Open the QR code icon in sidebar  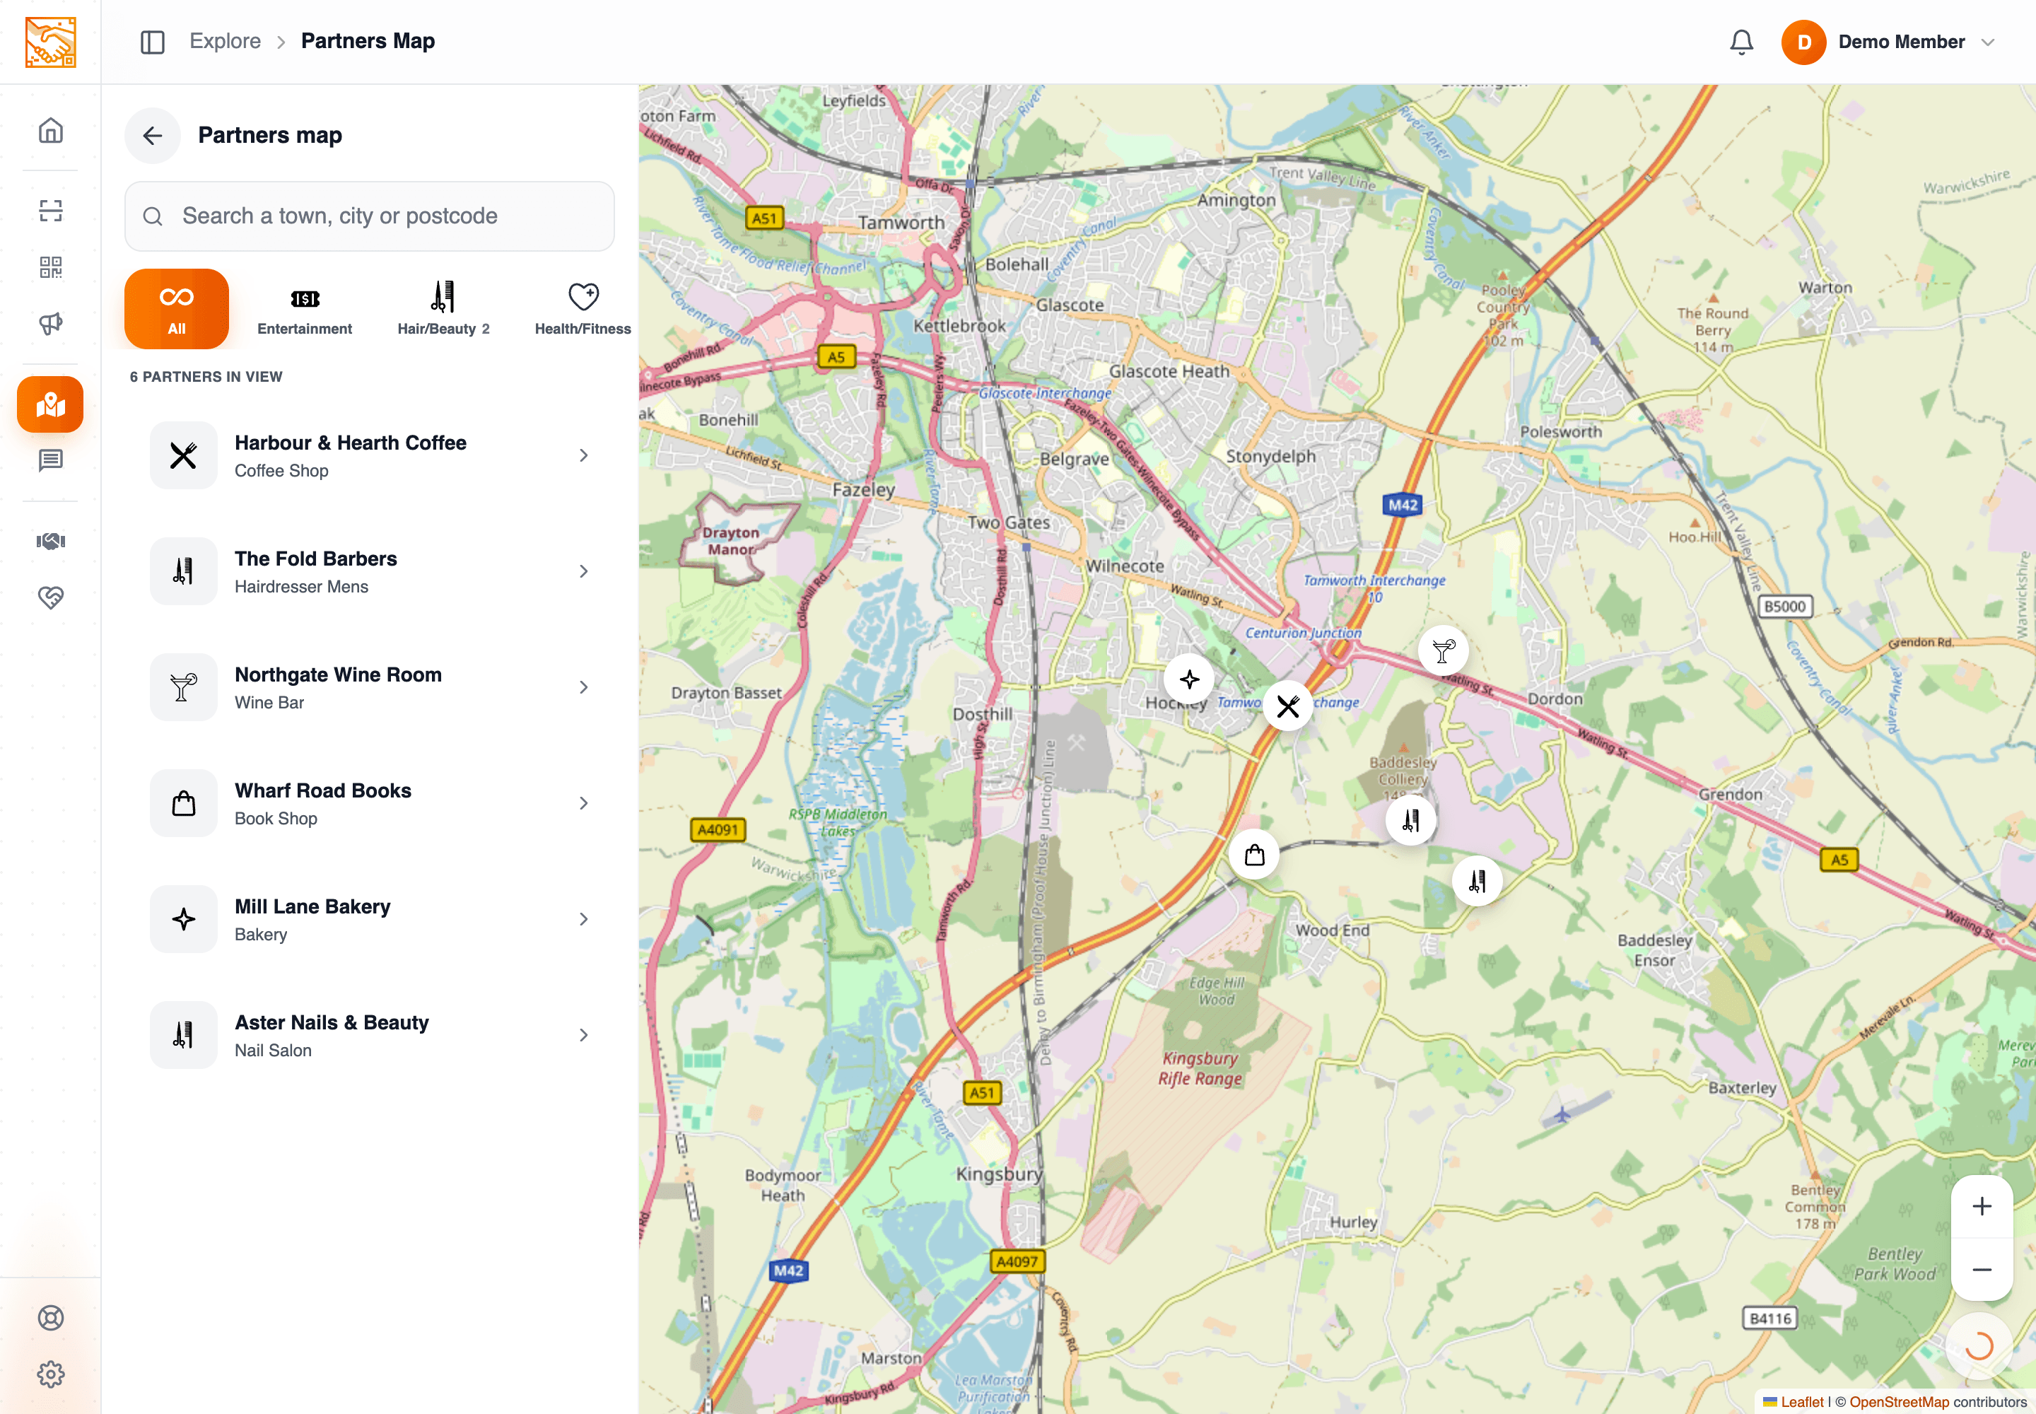click(50, 267)
